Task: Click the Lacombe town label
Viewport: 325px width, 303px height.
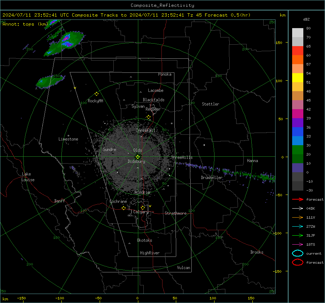Action: pos(156,90)
